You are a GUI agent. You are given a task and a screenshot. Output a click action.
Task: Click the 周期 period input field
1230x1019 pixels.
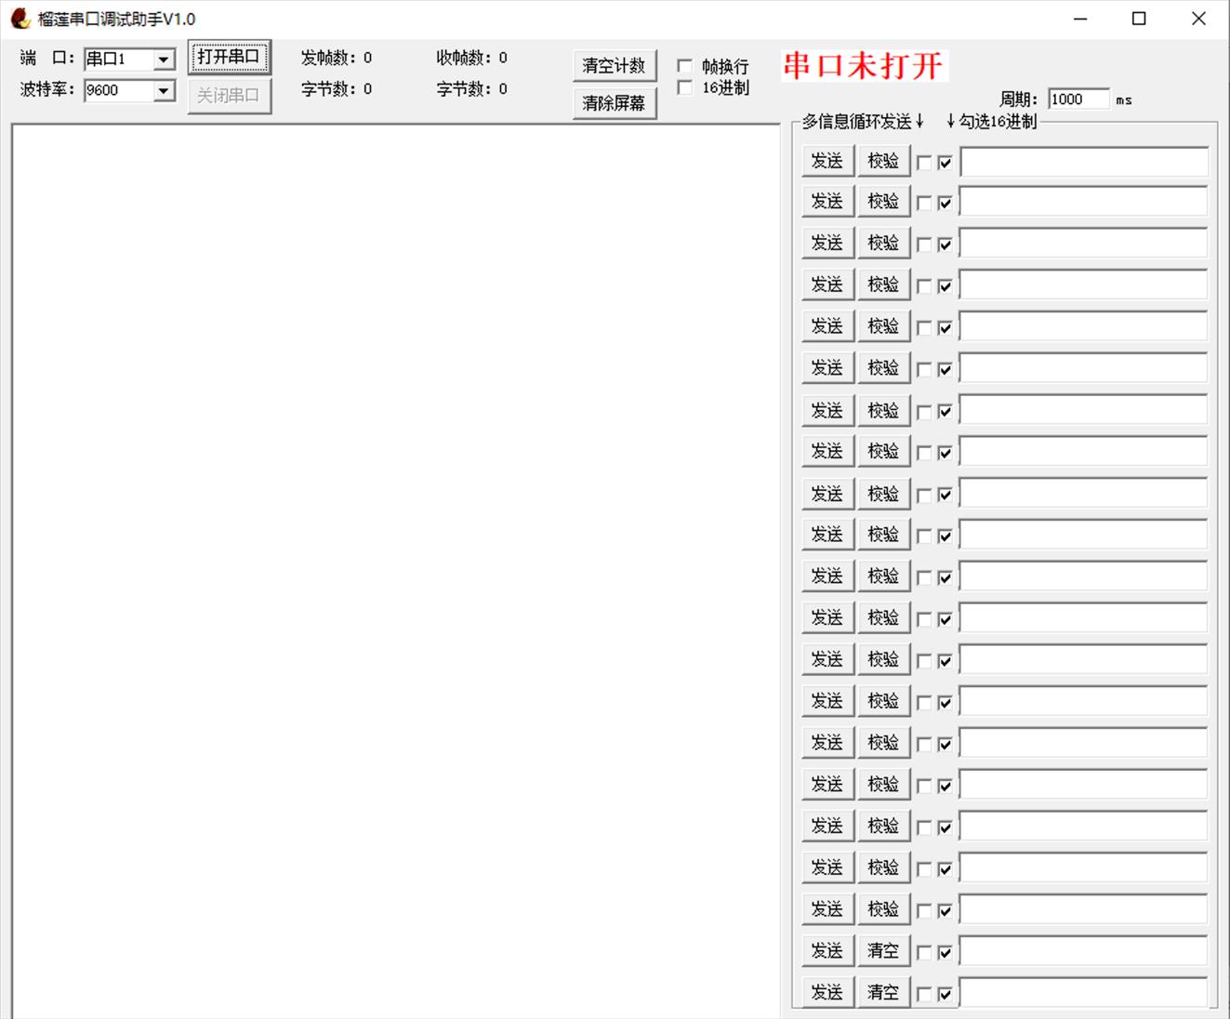(1077, 99)
